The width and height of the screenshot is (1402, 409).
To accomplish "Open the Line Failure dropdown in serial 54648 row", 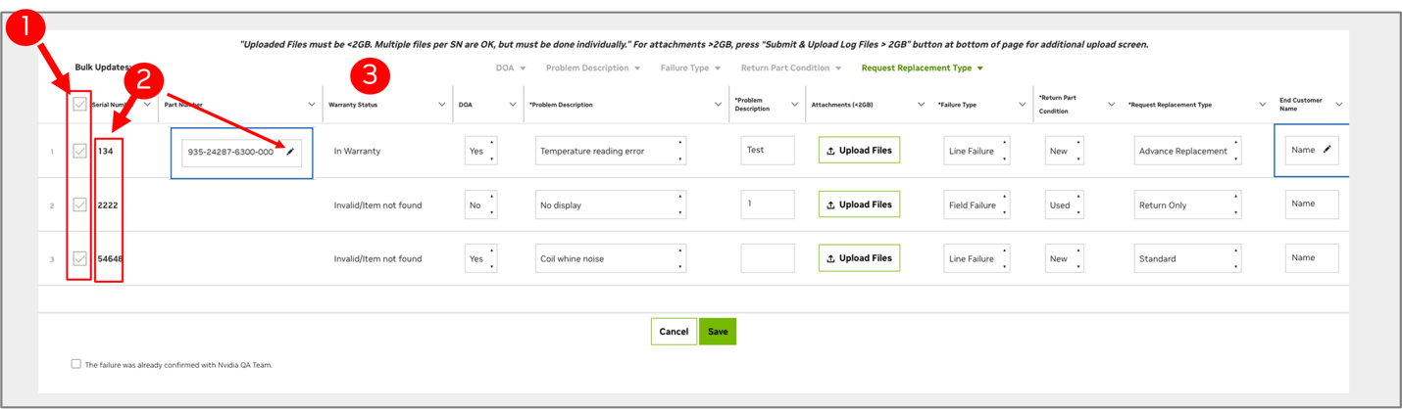I will pos(977,258).
